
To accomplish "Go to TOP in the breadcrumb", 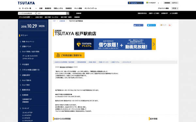I will [x=54, y=21].
